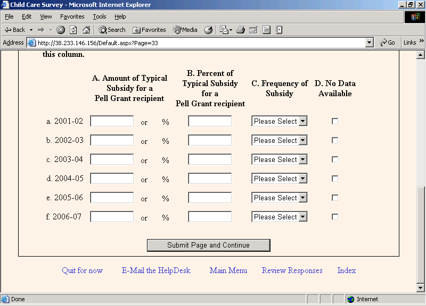Click the Edit page toolbar icon
The width and height of the screenshot is (426, 306).
coord(253,30)
